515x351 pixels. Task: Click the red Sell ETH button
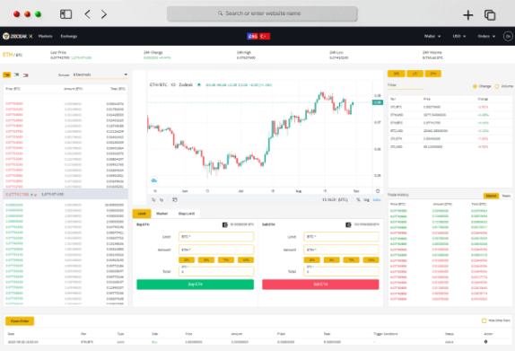click(320, 285)
